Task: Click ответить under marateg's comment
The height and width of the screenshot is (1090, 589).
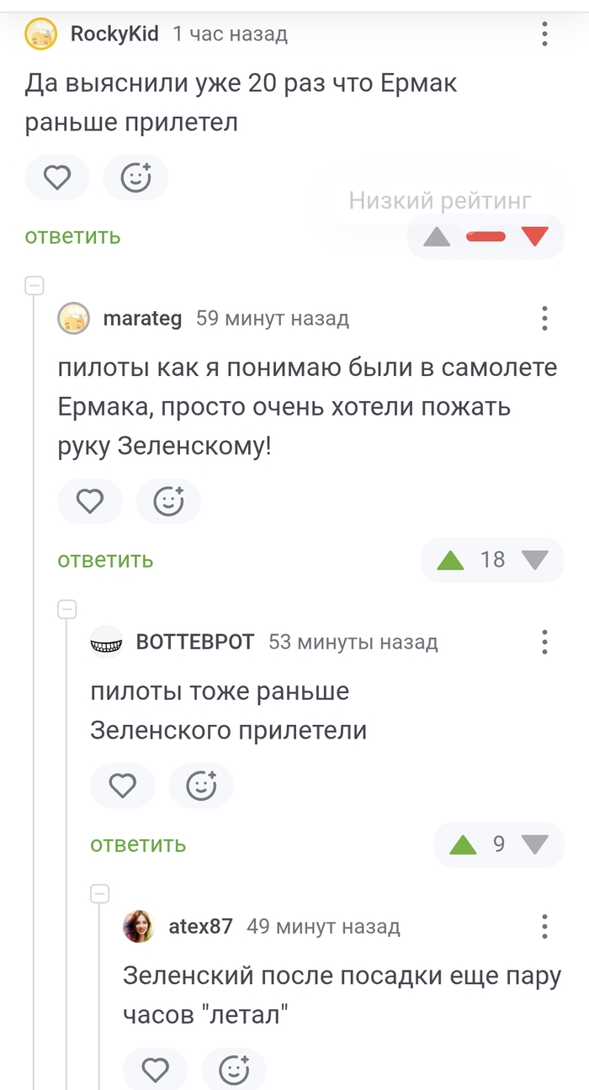Action: 104,559
